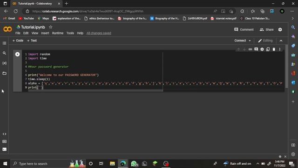Open the Tools menu
This screenshot has width=298, height=168.
click(70, 33)
